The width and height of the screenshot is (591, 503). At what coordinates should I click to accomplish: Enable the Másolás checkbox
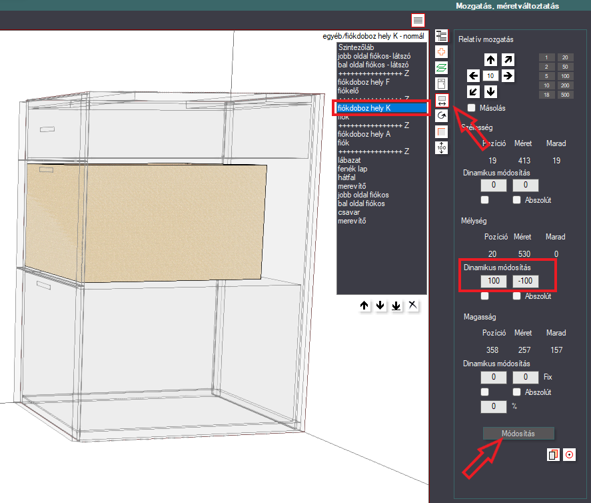point(472,108)
